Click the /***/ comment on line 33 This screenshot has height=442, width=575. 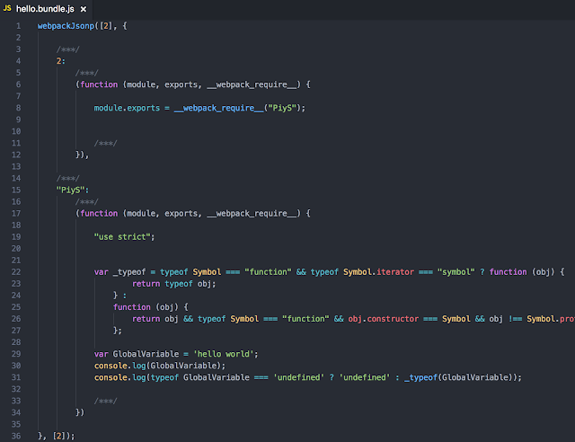tap(106, 401)
